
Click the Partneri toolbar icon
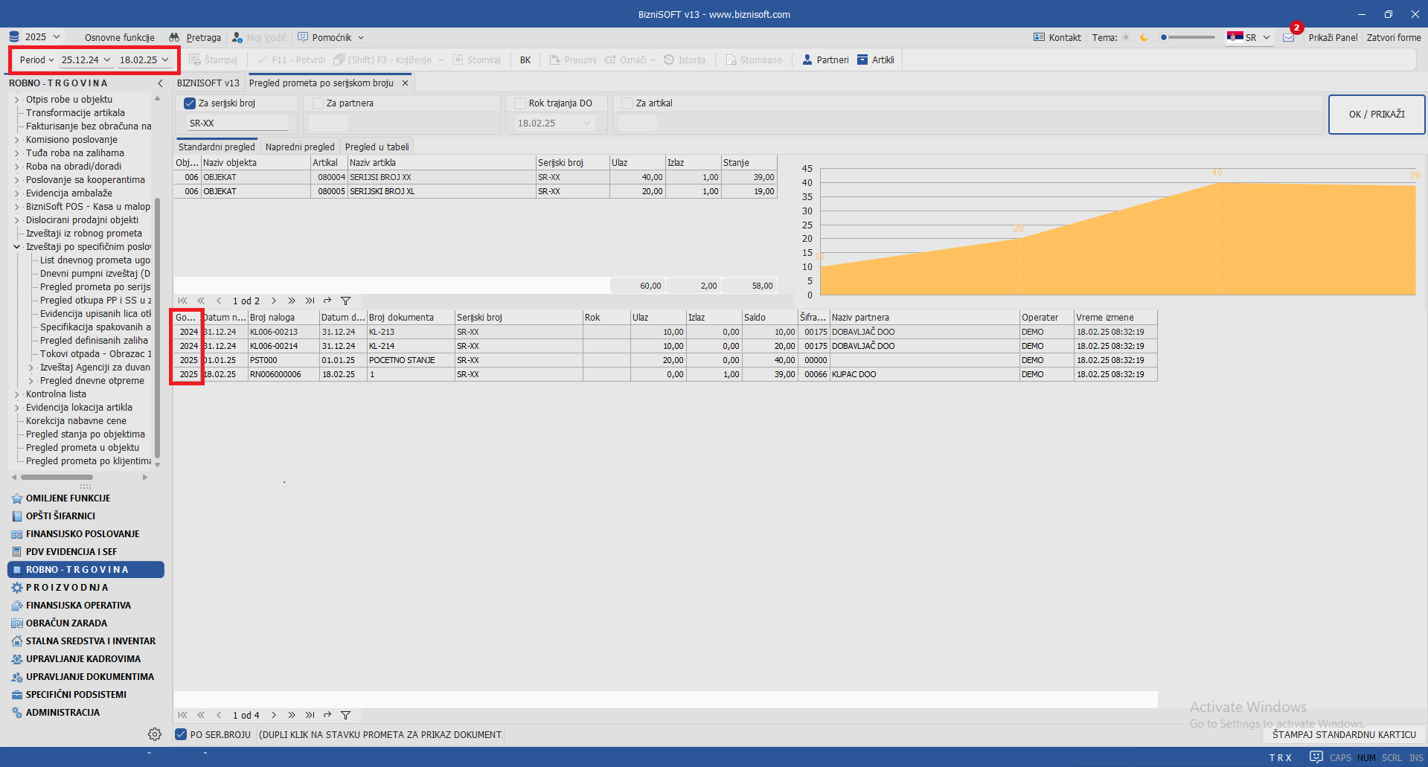point(807,60)
